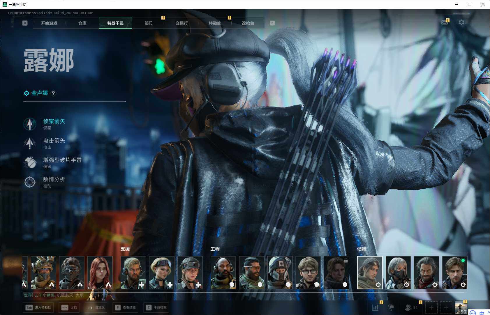Select the 特战干员 tab

click(115, 23)
